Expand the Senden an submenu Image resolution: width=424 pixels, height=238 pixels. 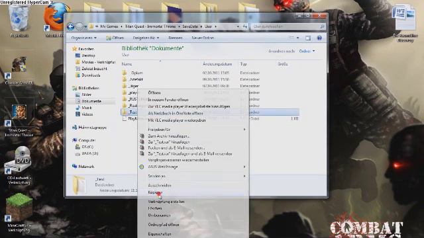(193, 176)
